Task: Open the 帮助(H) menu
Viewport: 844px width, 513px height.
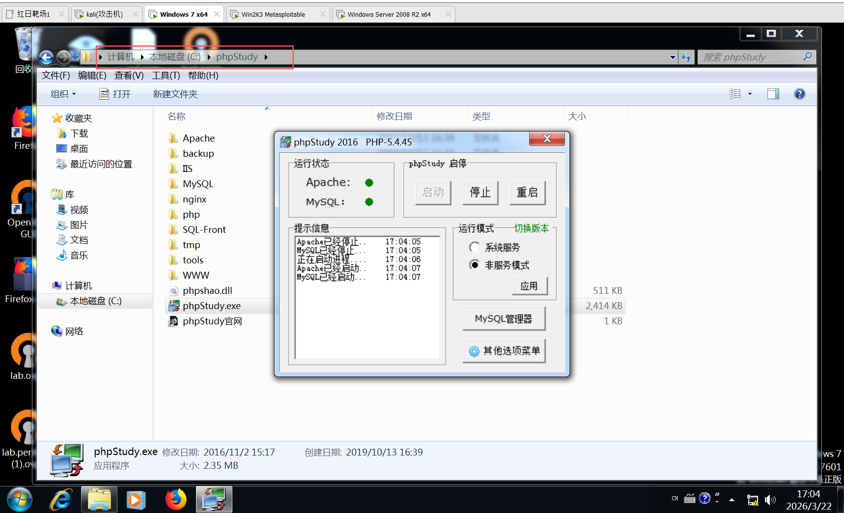Action: point(203,75)
